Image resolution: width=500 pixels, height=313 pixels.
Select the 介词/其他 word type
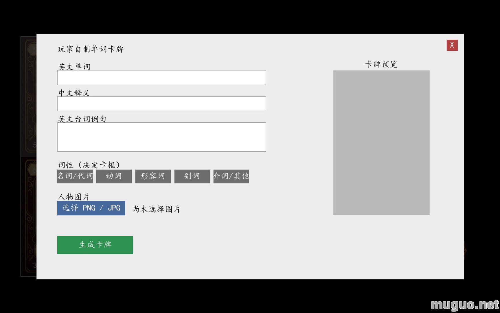pos(231,176)
